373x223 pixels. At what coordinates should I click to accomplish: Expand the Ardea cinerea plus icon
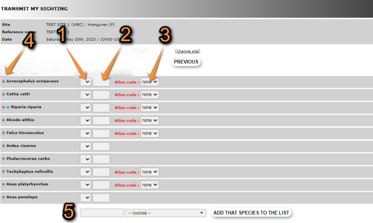3,146
